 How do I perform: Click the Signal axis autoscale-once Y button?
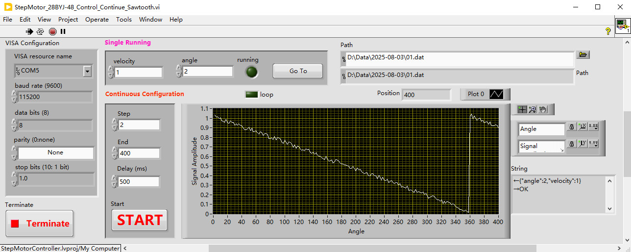tap(582, 144)
